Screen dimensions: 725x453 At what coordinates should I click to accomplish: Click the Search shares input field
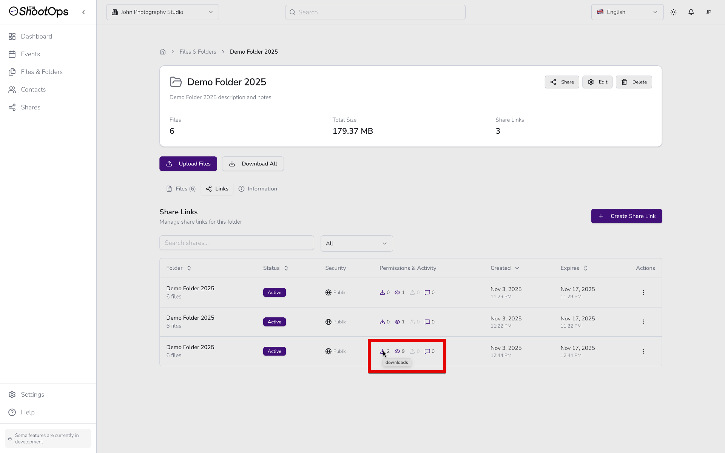(x=236, y=243)
